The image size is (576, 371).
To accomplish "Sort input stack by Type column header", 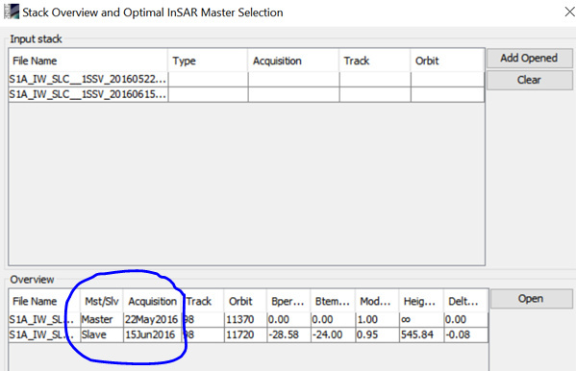I will [x=208, y=61].
